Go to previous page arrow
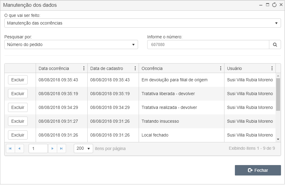The width and height of the screenshot is (285, 185). [19, 148]
